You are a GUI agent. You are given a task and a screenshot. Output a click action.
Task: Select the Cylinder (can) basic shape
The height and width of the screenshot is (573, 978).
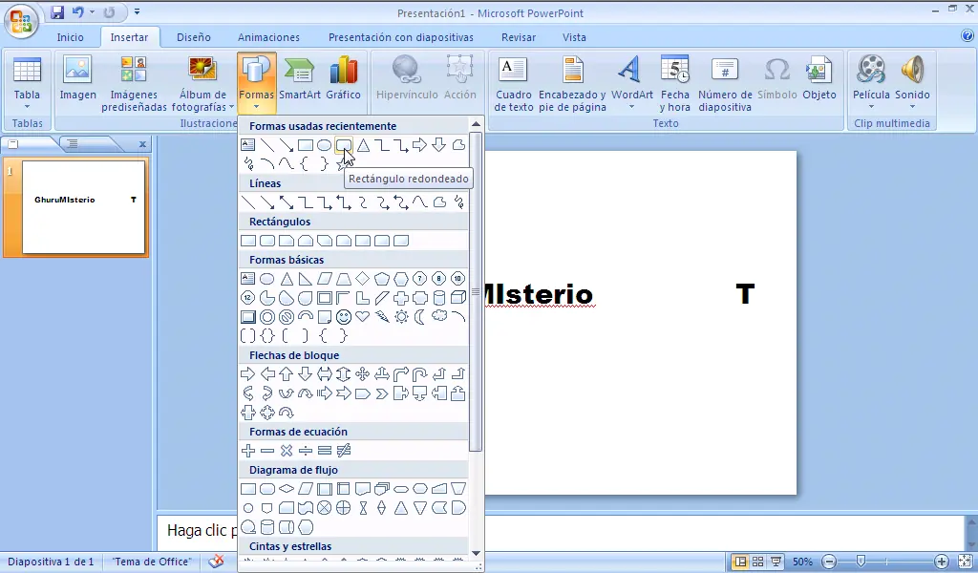pyautogui.click(x=439, y=297)
